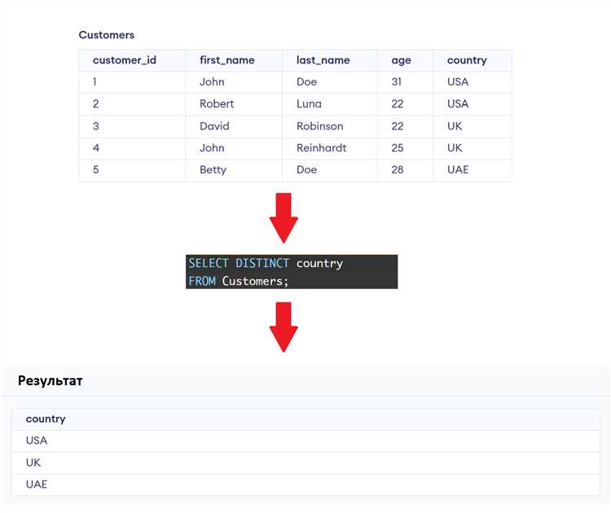
Task: Select the age column header
Action: tap(401, 60)
